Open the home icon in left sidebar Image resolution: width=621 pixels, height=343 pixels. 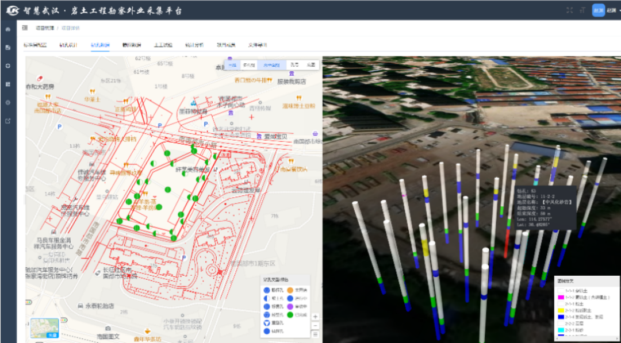(x=8, y=29)
